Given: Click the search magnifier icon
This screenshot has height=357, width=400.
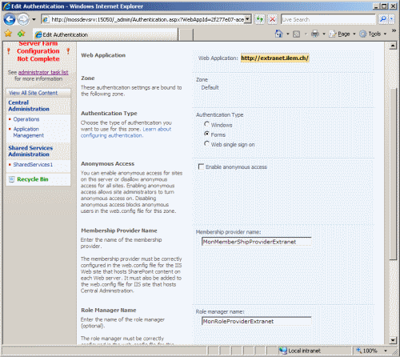Looking at the screenshot, I should click(383, 19).
